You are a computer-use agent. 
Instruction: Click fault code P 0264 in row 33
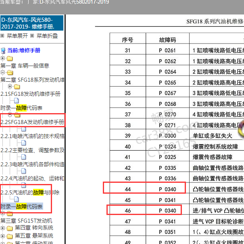pyautogui.click(x=167, y=72)
